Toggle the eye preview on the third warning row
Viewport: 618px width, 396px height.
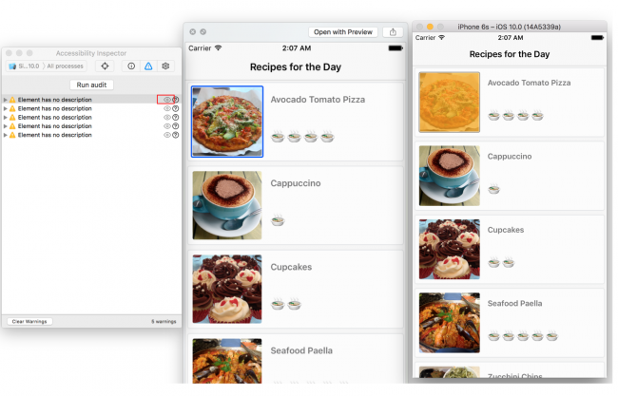point(167,118)
